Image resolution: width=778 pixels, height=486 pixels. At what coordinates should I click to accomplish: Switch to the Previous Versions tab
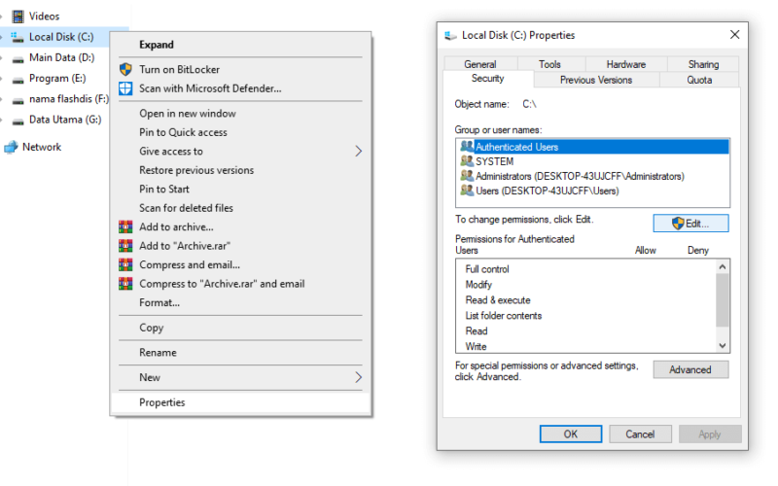596,80
